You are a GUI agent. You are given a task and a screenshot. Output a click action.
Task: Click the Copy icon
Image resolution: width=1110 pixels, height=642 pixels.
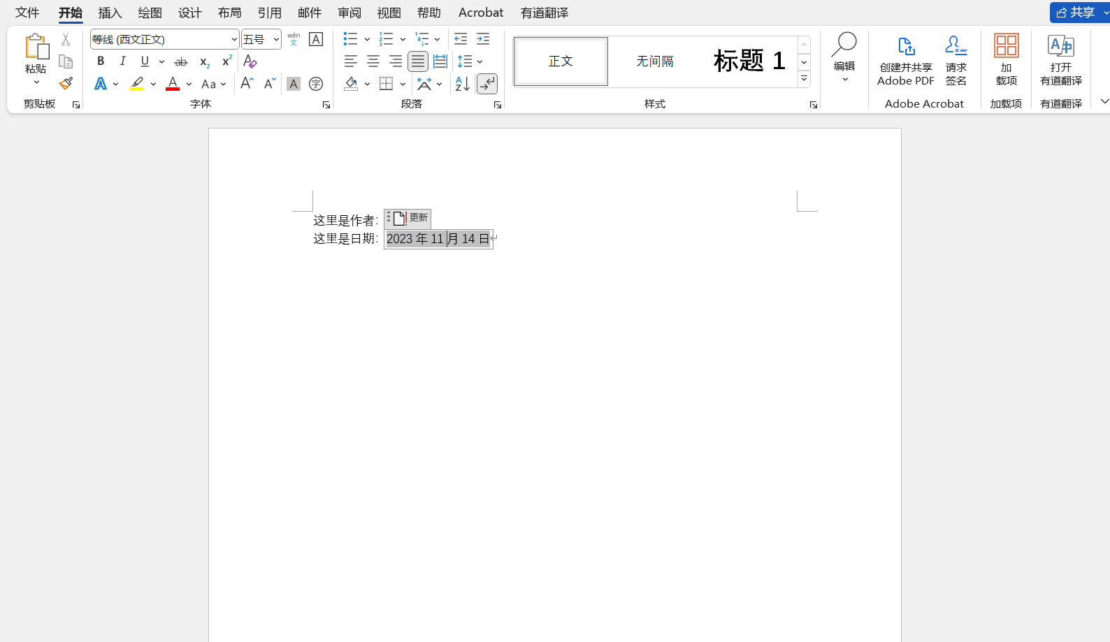tap(66, 61)
